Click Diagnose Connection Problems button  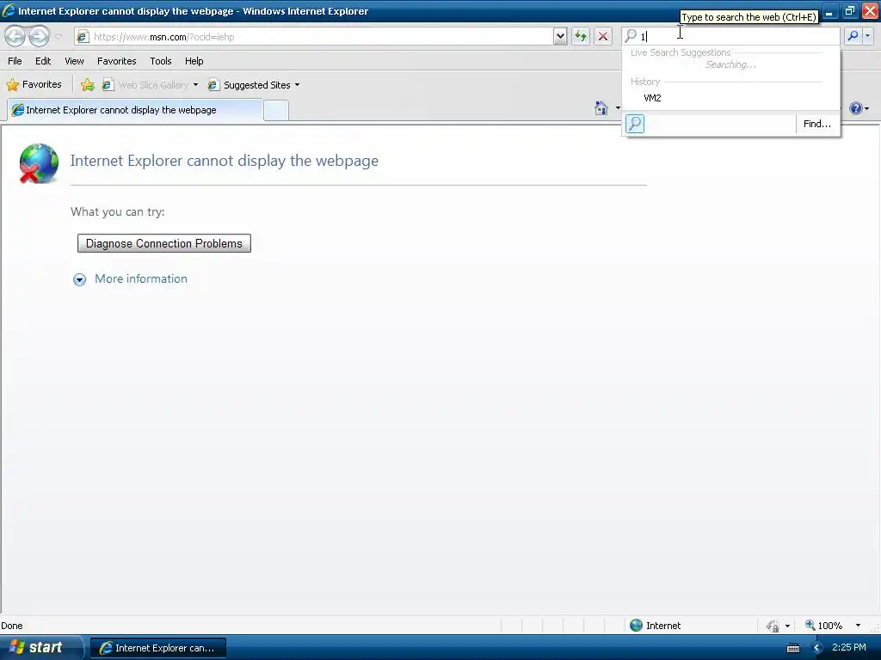point(164,243)
